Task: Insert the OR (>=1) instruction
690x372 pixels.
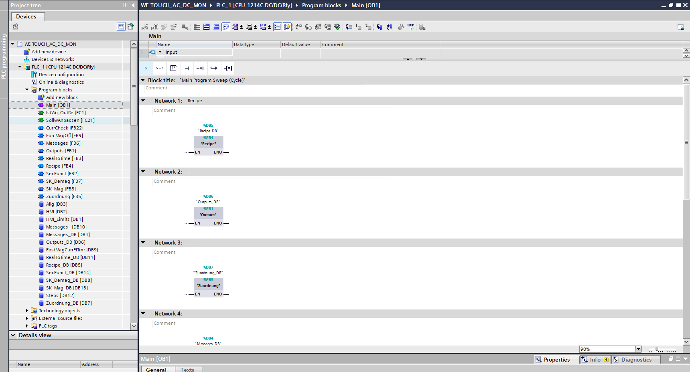Action: [160, 68]
